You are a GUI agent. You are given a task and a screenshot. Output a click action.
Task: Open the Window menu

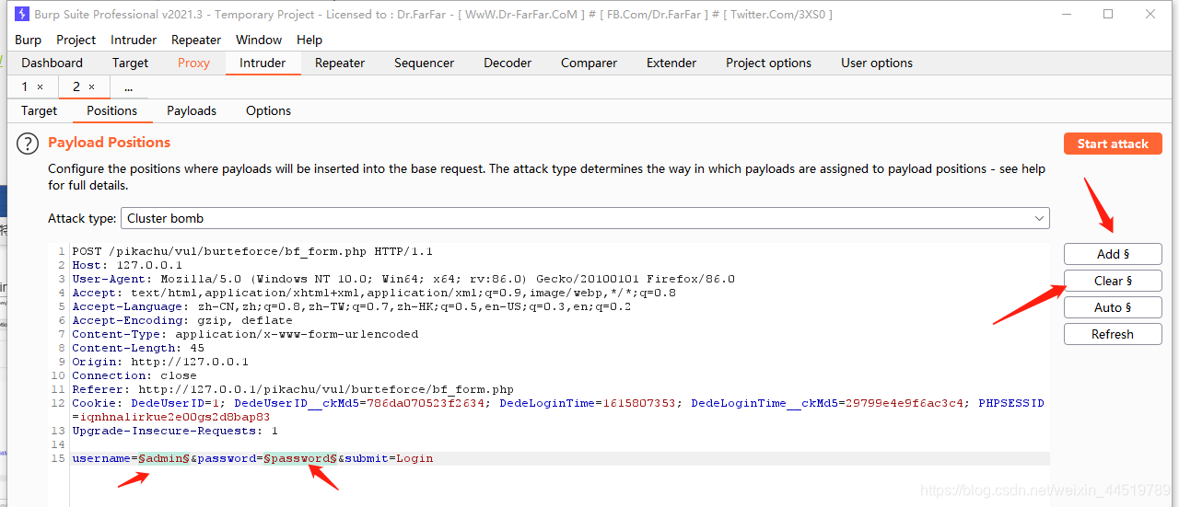coord(259,40)
